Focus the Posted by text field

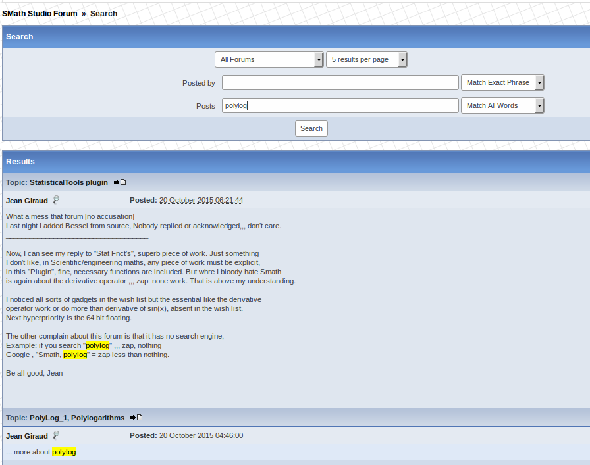(340, 82)
